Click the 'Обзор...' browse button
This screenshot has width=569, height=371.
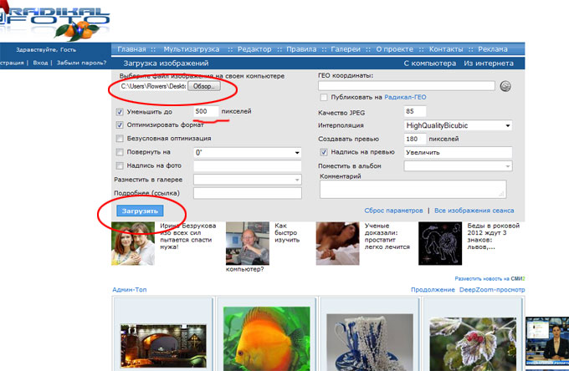204,86
